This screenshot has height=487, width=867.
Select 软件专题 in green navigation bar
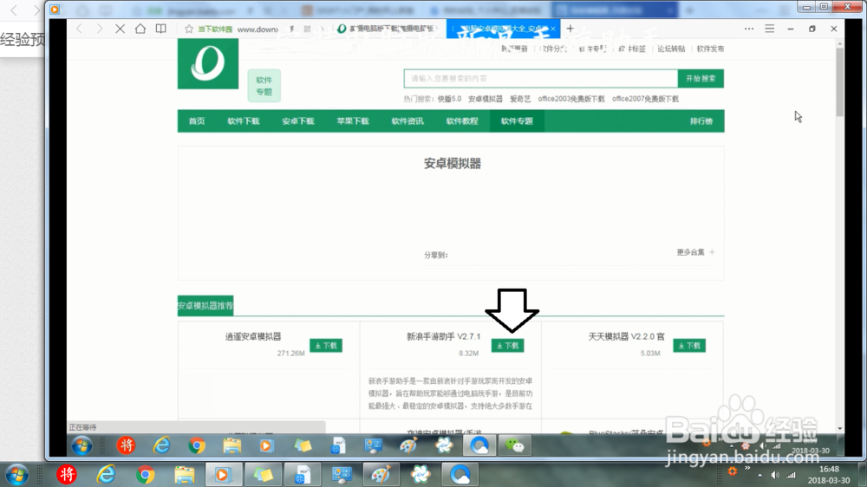(x=517, y=121)
